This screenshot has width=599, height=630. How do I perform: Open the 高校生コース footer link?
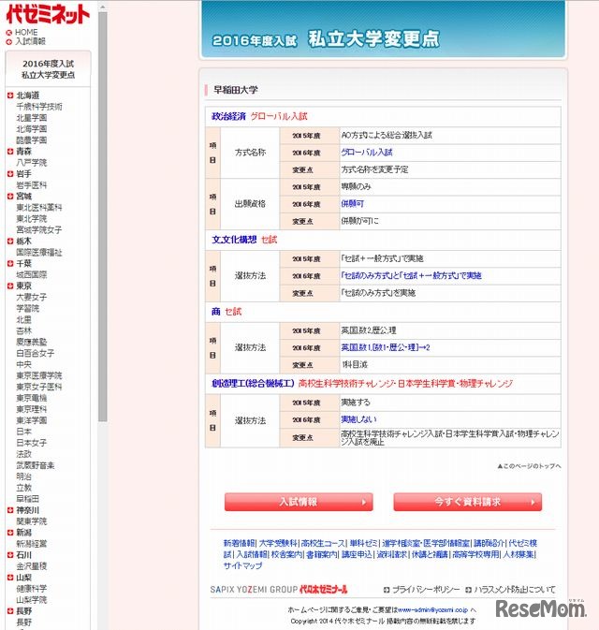323,543
